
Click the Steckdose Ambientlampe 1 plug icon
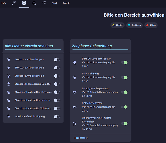(x=9, y=59)
